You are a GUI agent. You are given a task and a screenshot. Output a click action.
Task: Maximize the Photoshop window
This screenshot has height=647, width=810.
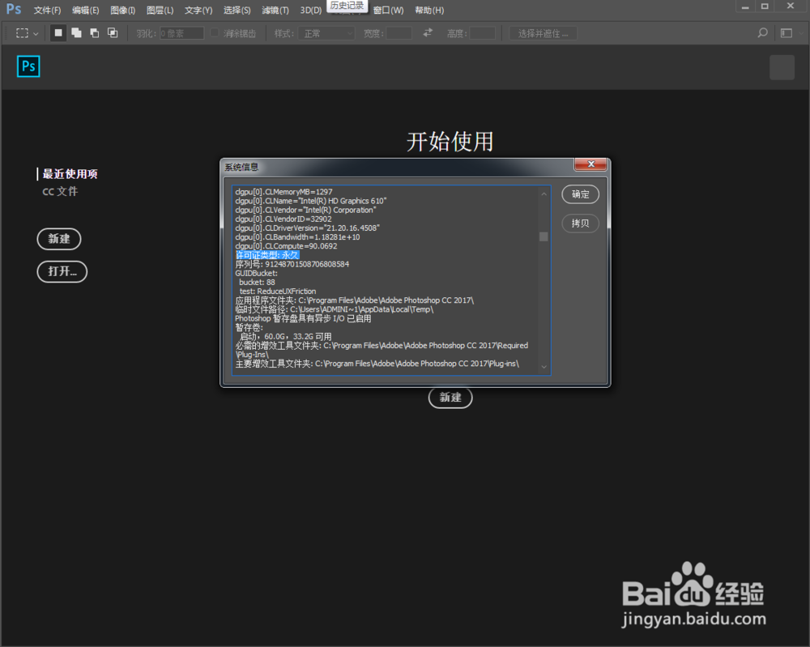point(765,6)
